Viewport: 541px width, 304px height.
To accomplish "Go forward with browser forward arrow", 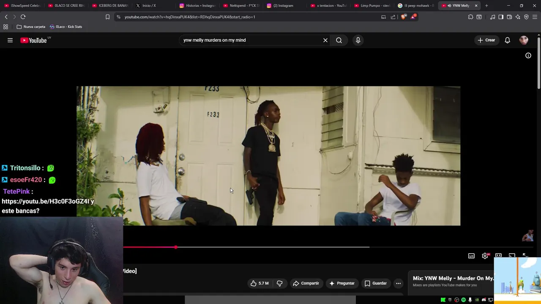I will coord(14,17).
